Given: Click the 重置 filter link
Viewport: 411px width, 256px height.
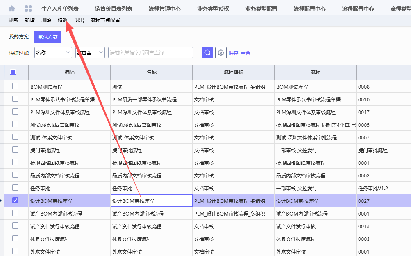Looking at the screenshot, I should tap(245, 53).
